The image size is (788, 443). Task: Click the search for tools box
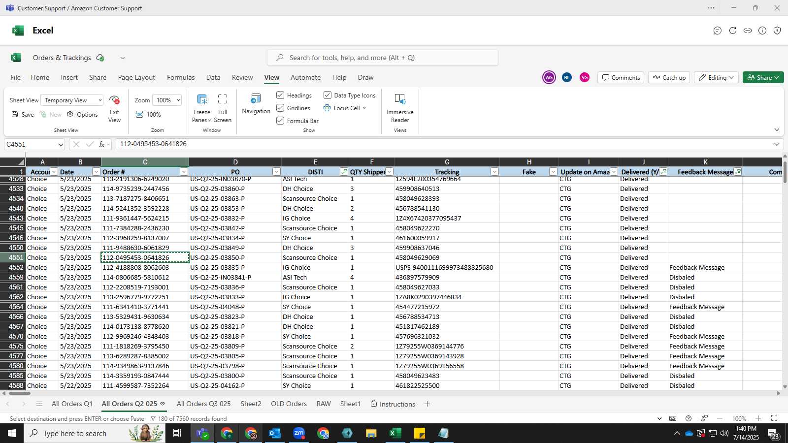(x=383, y=58)
